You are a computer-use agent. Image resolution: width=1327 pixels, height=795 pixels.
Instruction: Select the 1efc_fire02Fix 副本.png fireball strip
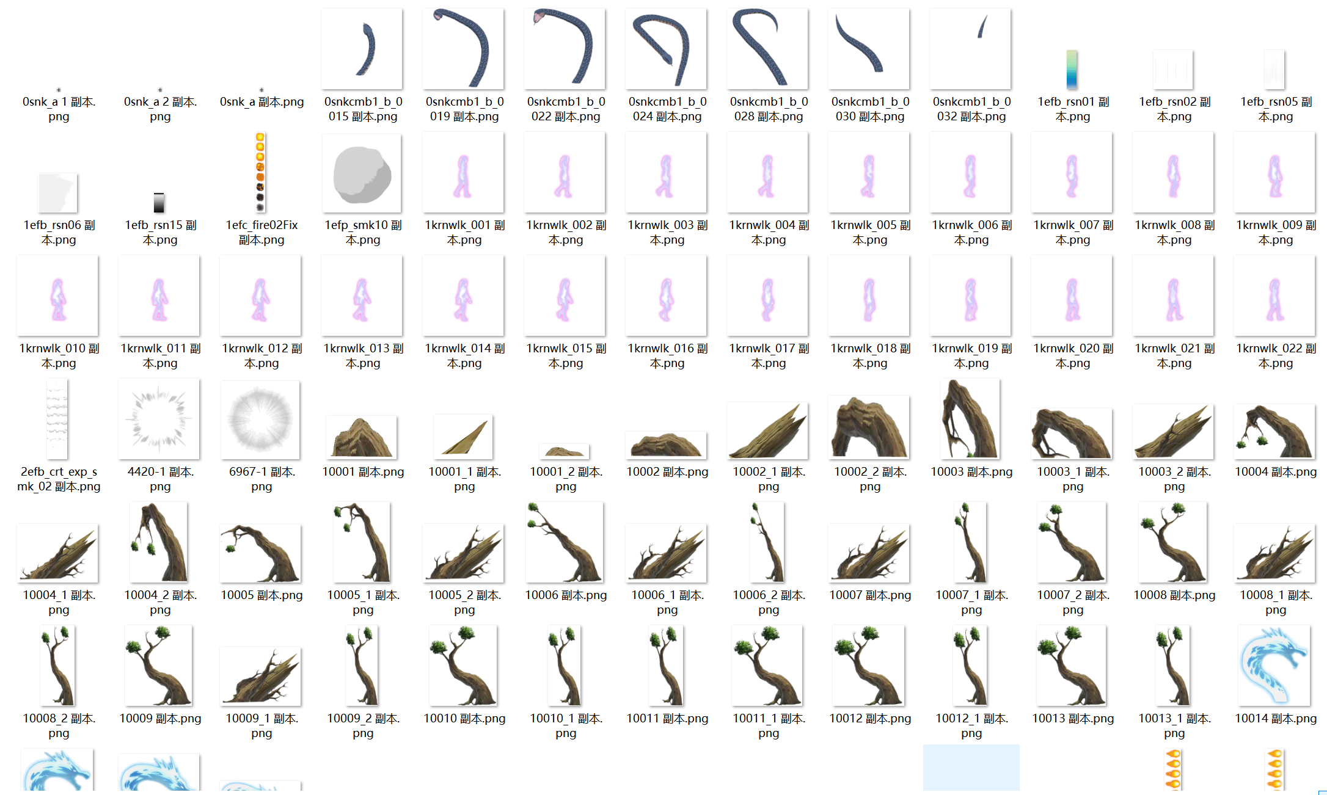(x=261, y=172)
